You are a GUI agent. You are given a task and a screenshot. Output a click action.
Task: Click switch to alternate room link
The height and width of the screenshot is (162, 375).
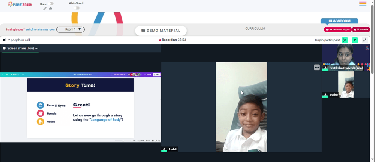[x=40, y=29]
